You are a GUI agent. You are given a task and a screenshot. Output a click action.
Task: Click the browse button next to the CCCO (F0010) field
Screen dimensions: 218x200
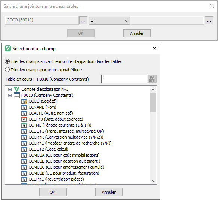(83, 21)
